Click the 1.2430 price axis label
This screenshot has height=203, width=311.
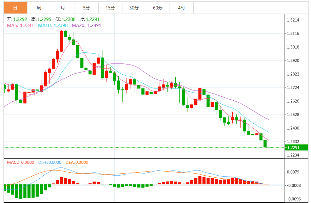point(293,128)
